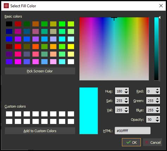The height and width of the screenshot is (151, 167).
Task: Click the vertical value brightness slider
Action: (x=156, y=49)
